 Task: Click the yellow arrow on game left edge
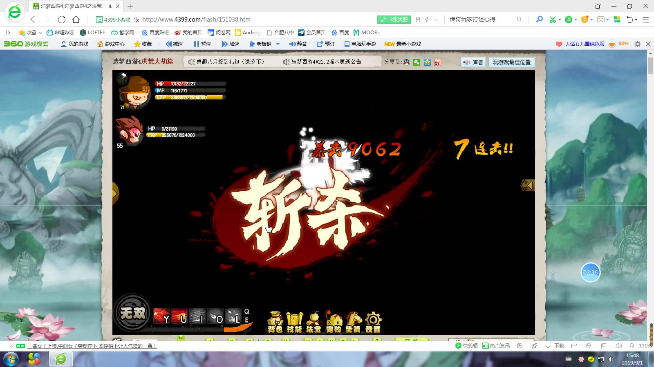pos(115,193)
